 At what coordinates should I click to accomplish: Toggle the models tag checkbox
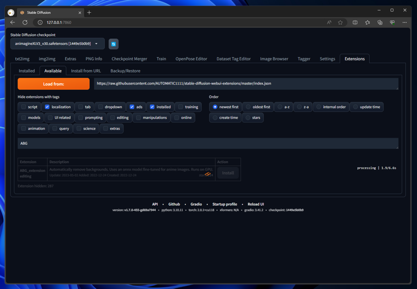[x=24, y=117]
